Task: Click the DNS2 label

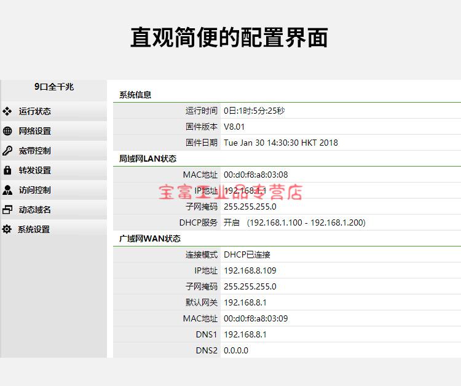Action: 207,350
